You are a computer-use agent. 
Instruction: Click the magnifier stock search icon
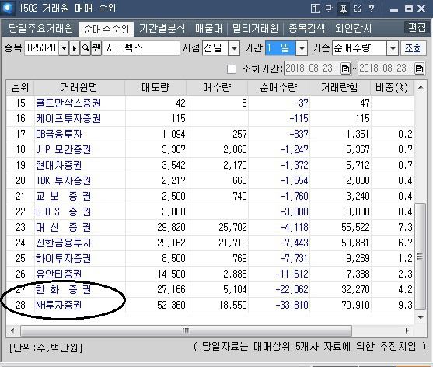click(86, 48)
